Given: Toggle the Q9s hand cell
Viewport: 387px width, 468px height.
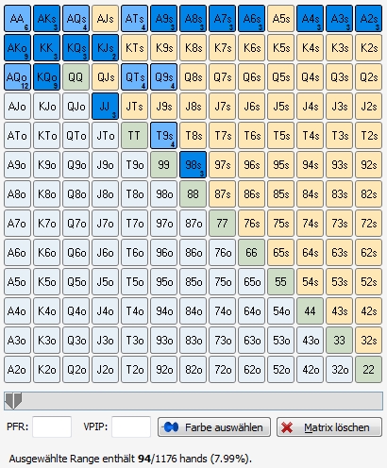Looking at the screenshot, I should pyautogui.click(x=163, y=77).
